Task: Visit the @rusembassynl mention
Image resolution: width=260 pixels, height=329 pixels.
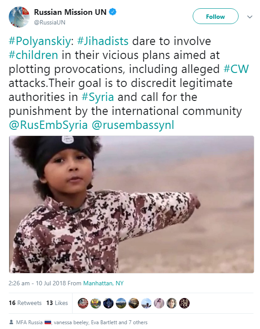Action: 133,125
